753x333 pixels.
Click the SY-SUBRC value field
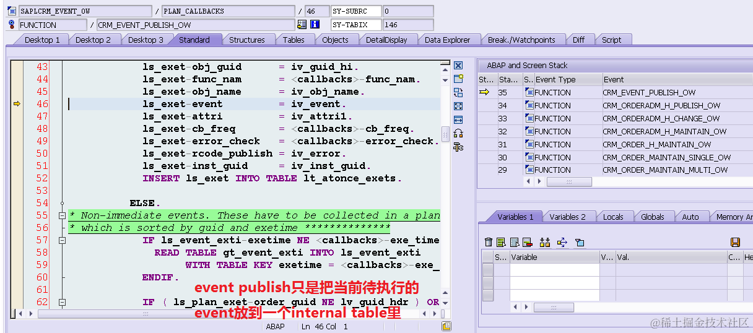[x=407, y=11]
